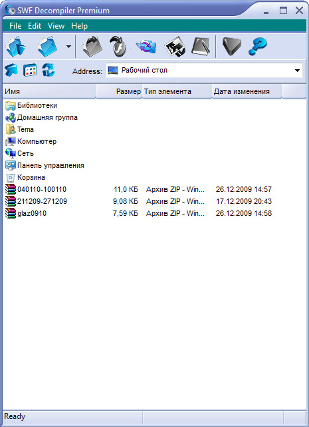Click the blue folder with purple arrows icon

(146, 46)
